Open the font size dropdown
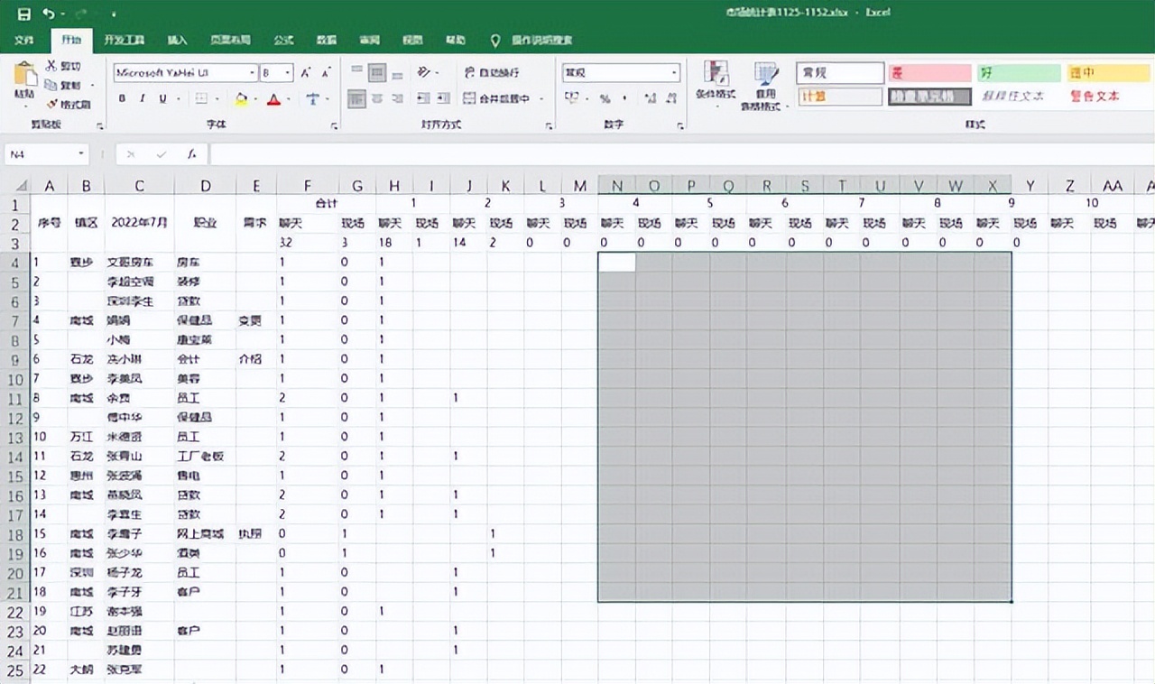 pyautogui.click(x=289, y=73)
